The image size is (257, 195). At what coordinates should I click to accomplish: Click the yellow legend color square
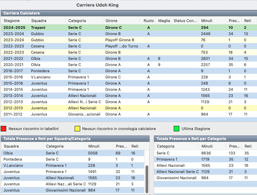click(x=77, y=129)
